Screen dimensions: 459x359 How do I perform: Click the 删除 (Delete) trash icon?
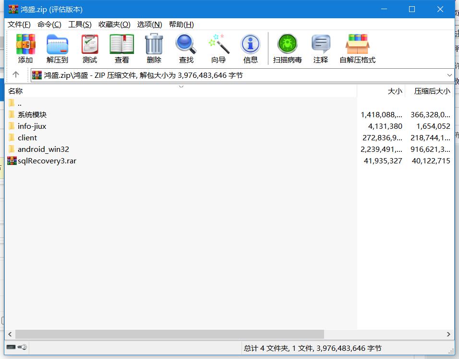pyautogui.click(x=154, y=45)
